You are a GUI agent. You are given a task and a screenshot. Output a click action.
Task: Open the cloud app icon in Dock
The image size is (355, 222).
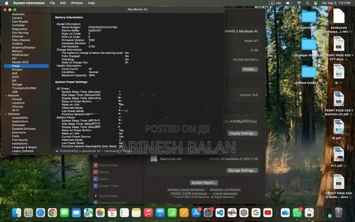point(285,213)
